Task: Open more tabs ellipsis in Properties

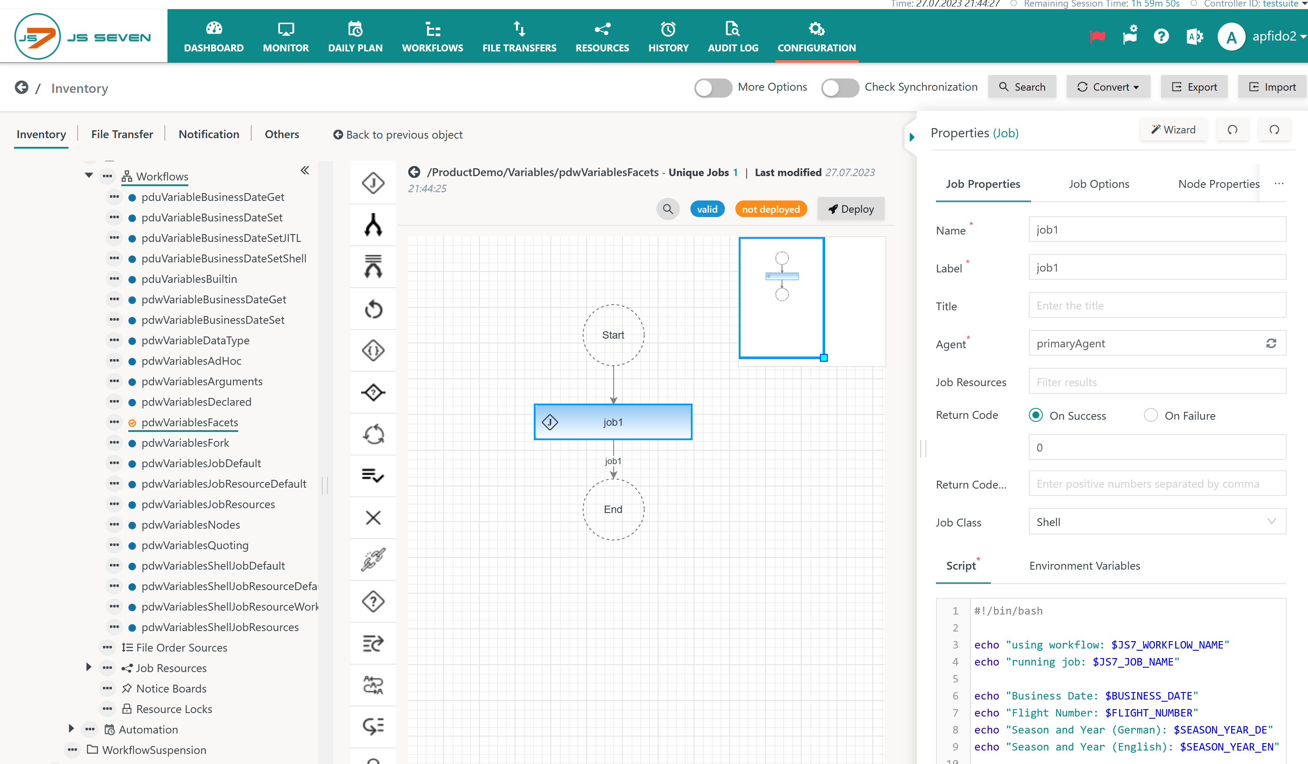Action: click(x=1279, y=183)
